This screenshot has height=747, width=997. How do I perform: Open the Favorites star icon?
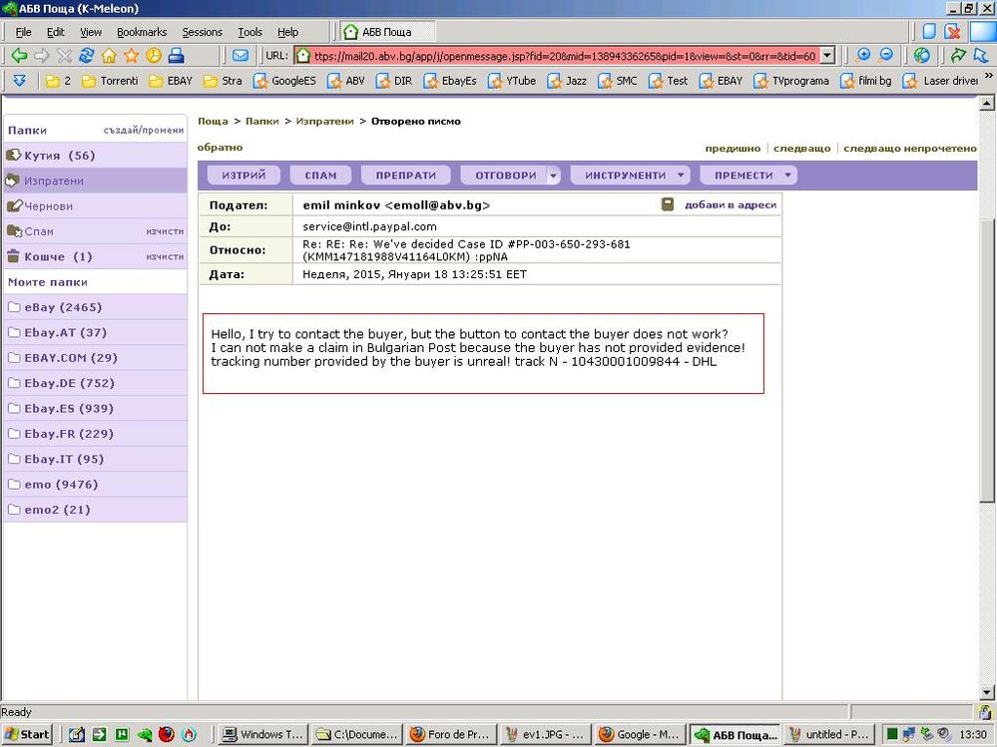pyautogui.click(x=131, y=56)
